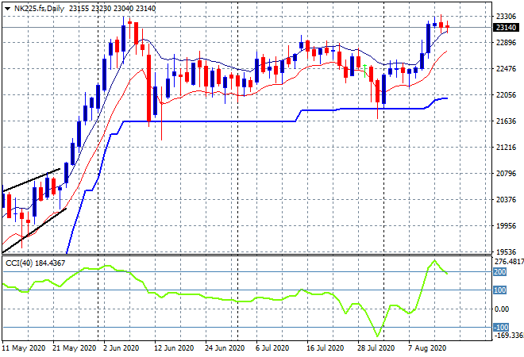The height and width of the screenshot is (357, 524).
Task: Select the CCI(40) 184.4367 indicator label
Action: pyautogui.click(x=36, y=263)
